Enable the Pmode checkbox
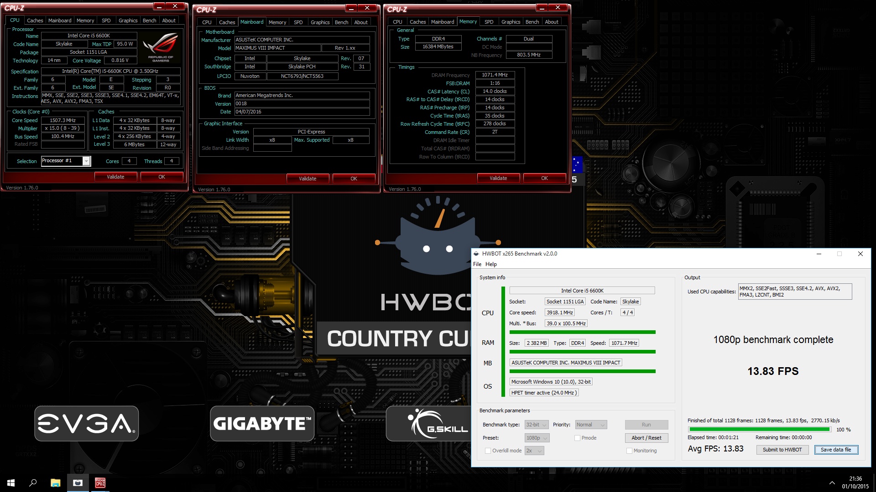Screen dimensions: 876x492 577,438
